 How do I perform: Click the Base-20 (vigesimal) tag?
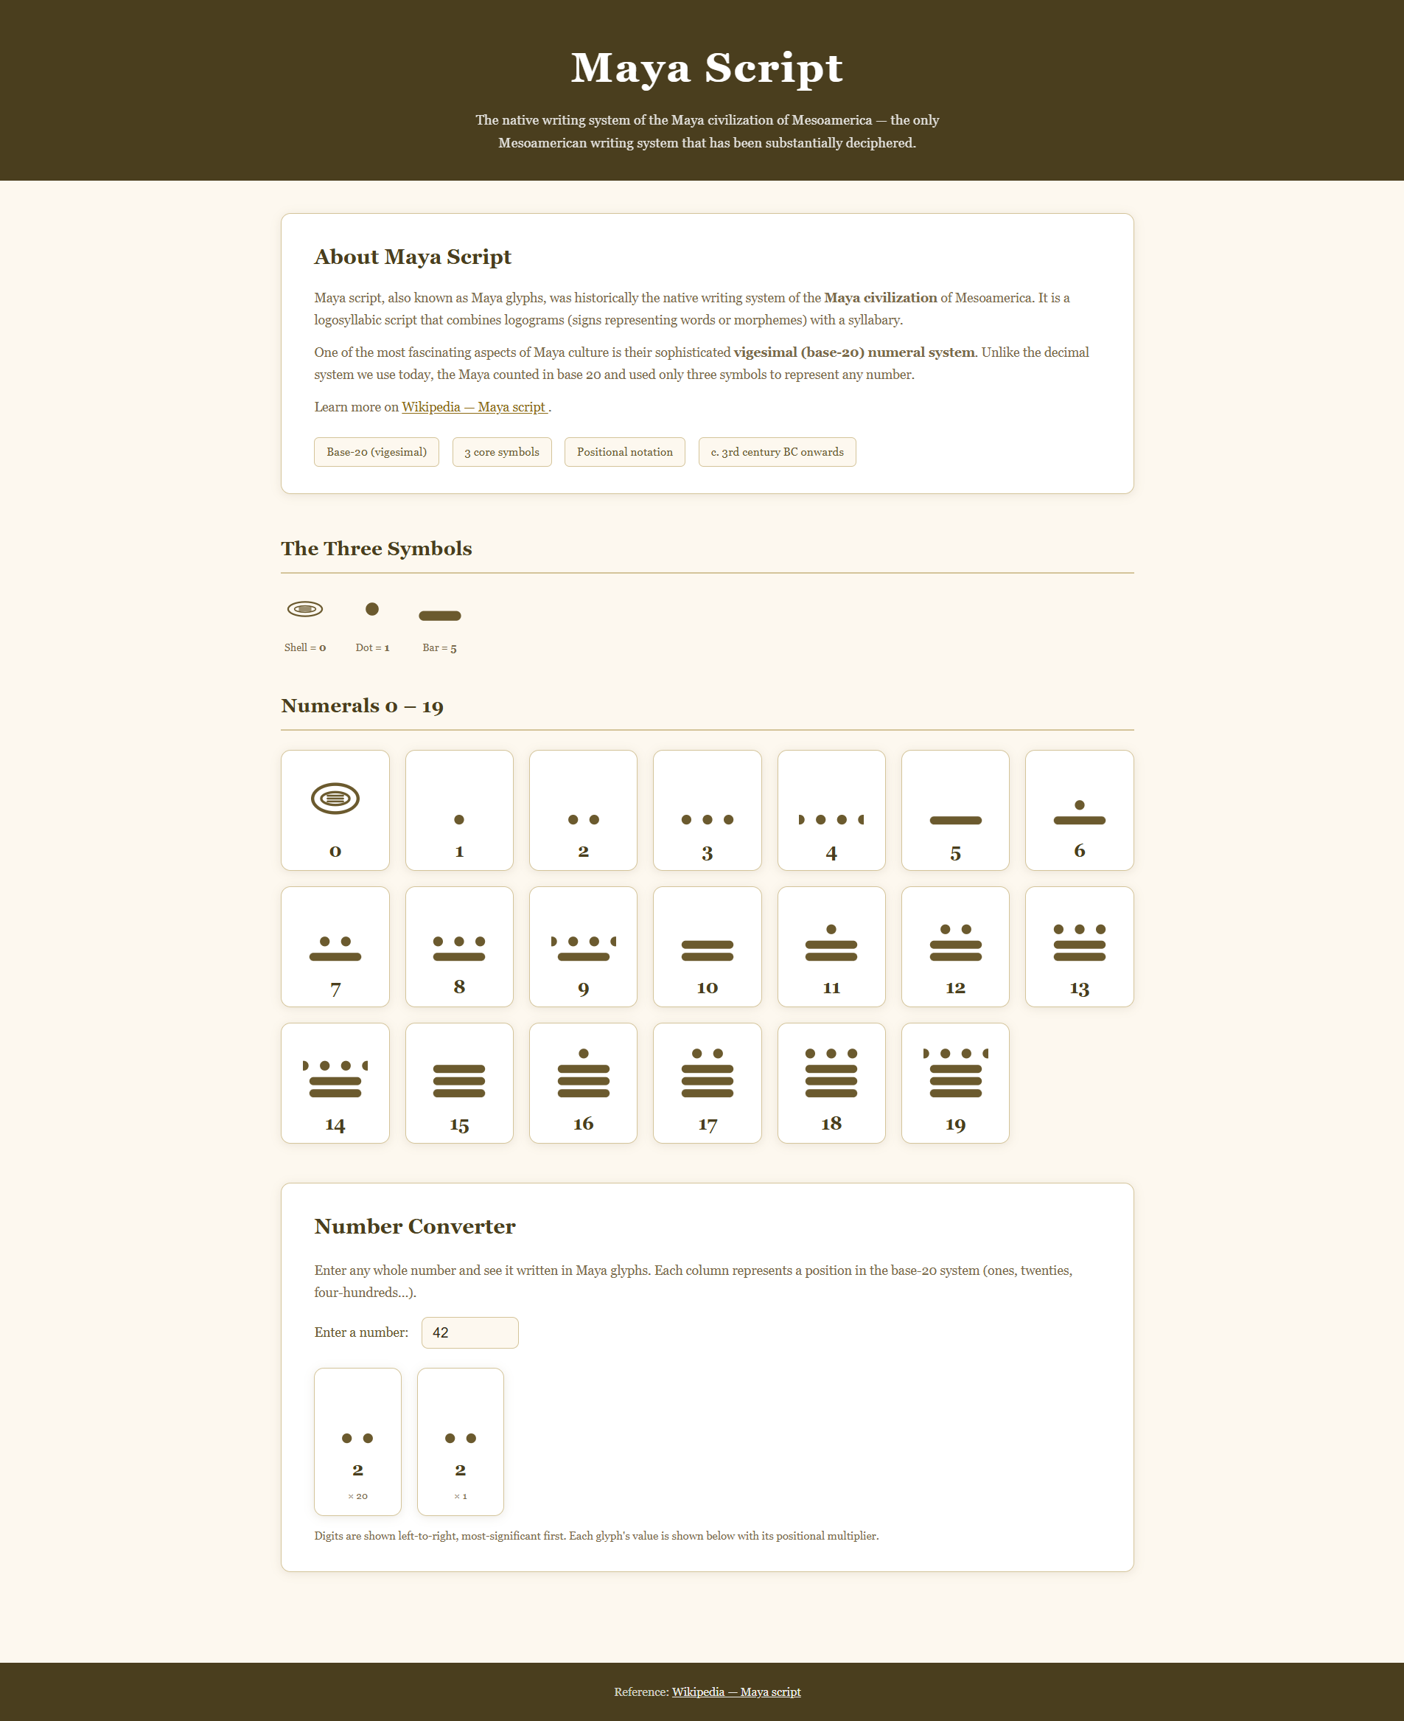376,452
